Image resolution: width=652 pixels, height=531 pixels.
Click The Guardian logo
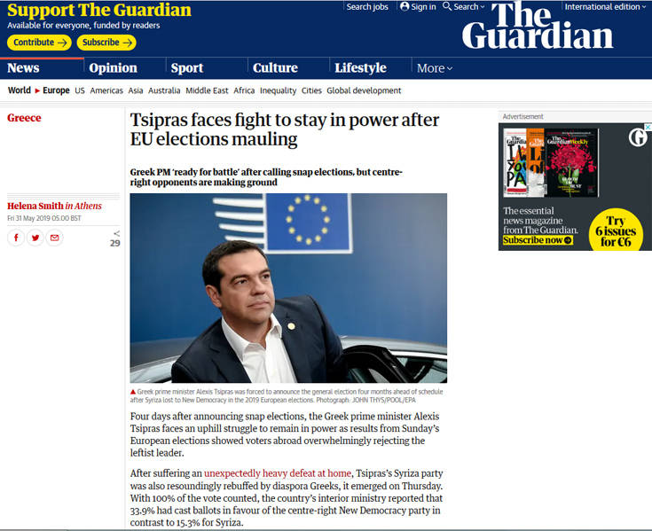click(x=538, y=26)
